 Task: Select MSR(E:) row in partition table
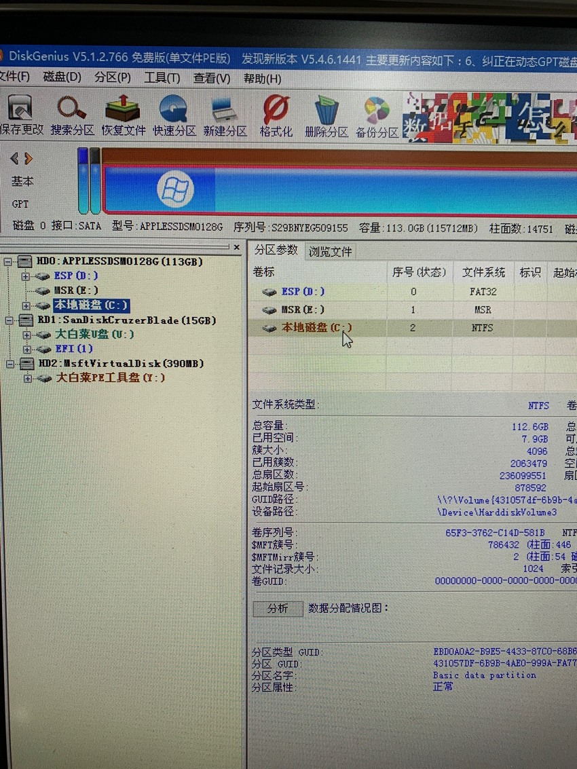click(x=412, y=310)
